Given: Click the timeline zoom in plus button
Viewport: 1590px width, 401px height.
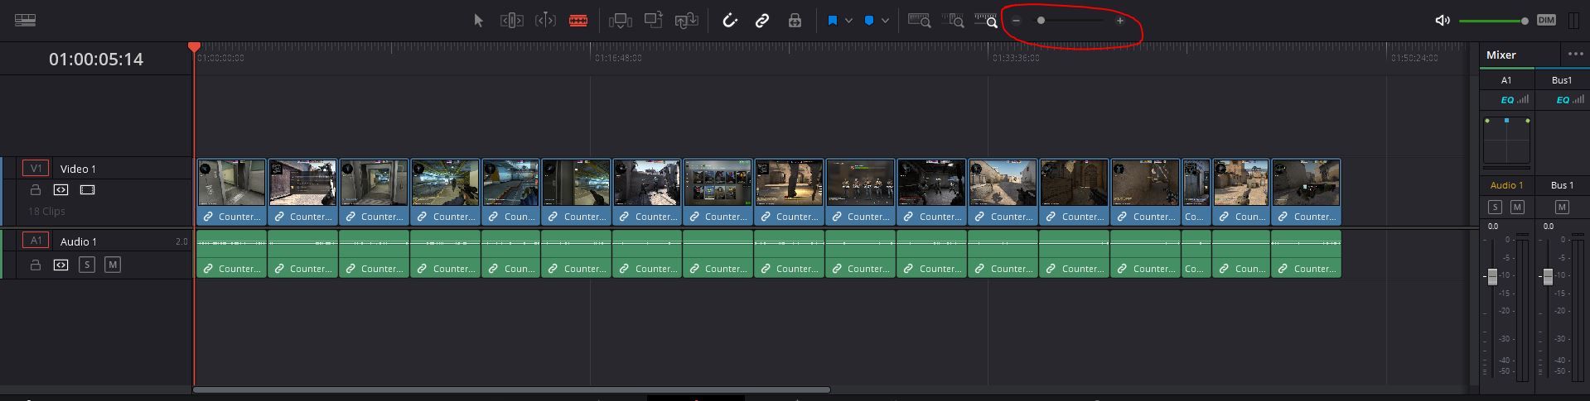Looking at the screenshot, I should (1120, 21).
